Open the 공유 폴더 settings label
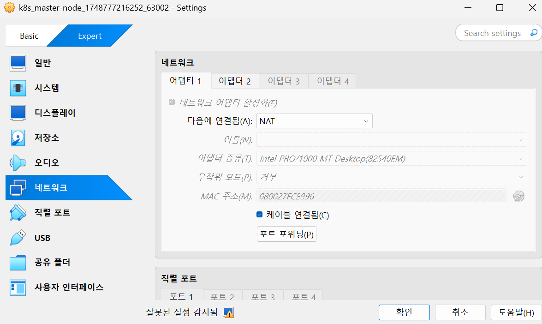 click(52, 263)
